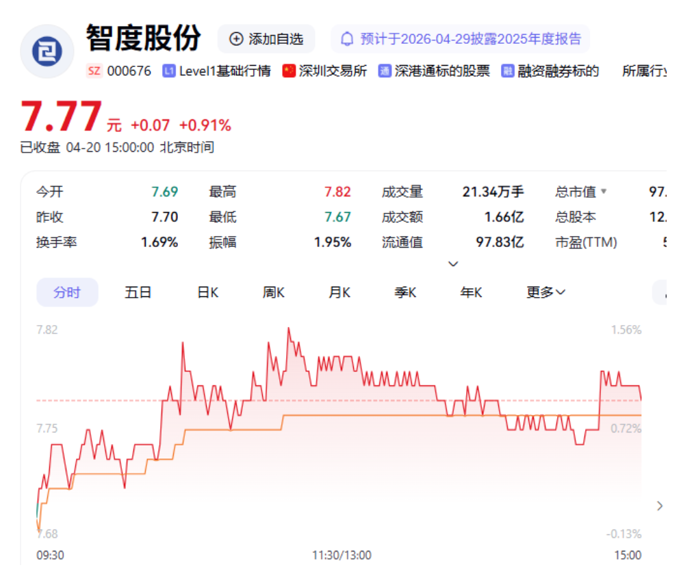
Task: Click the right arrow beside the chart
Action: [660, 506]
